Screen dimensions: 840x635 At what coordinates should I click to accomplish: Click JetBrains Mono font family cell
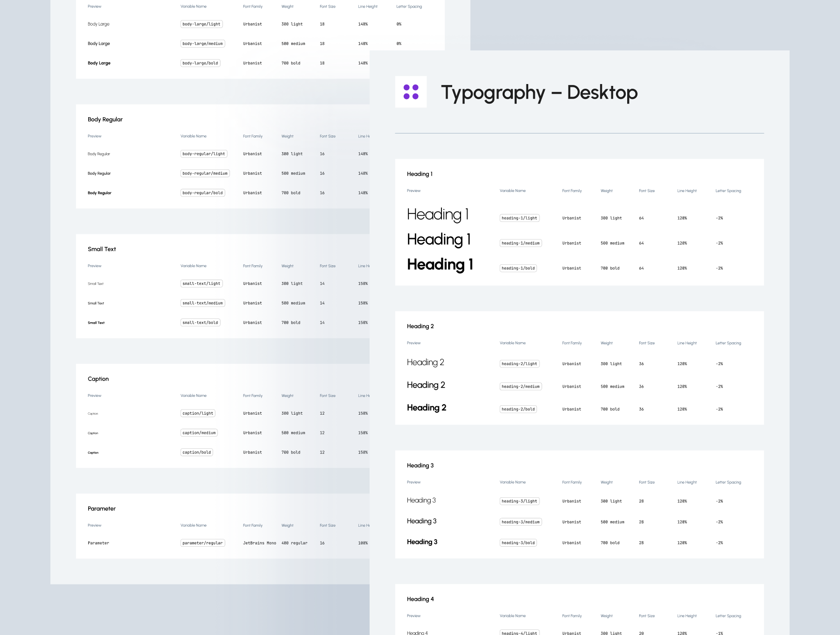[x=259, y=543]
